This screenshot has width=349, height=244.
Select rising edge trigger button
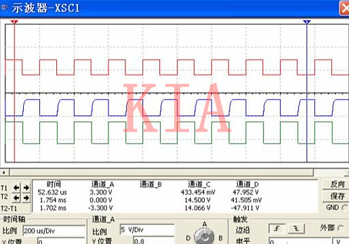(276, 228)
